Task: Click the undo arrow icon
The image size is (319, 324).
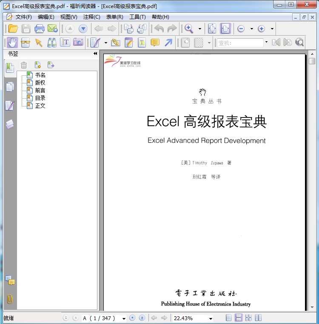Action: 159,29
